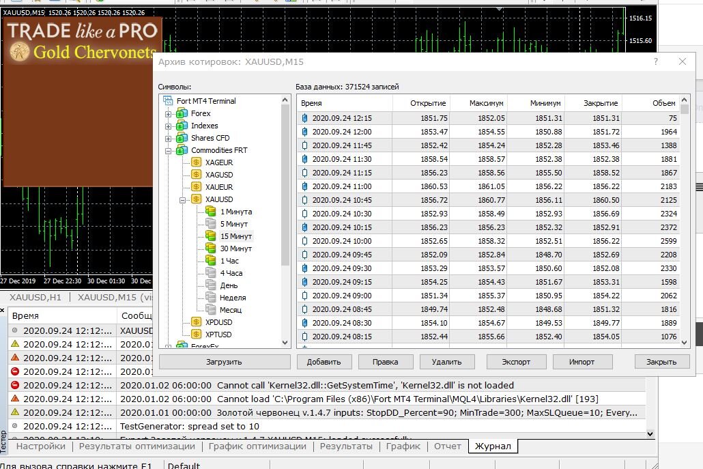Click the Fort MT4 Terminal root icon
The width and height of the screenshot is (703, 469).
(168, 101)
